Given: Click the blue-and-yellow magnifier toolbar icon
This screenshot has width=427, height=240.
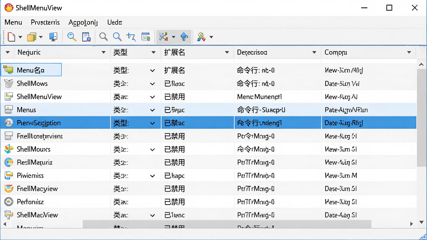Looking at the screenshot, I should point(72,37).
